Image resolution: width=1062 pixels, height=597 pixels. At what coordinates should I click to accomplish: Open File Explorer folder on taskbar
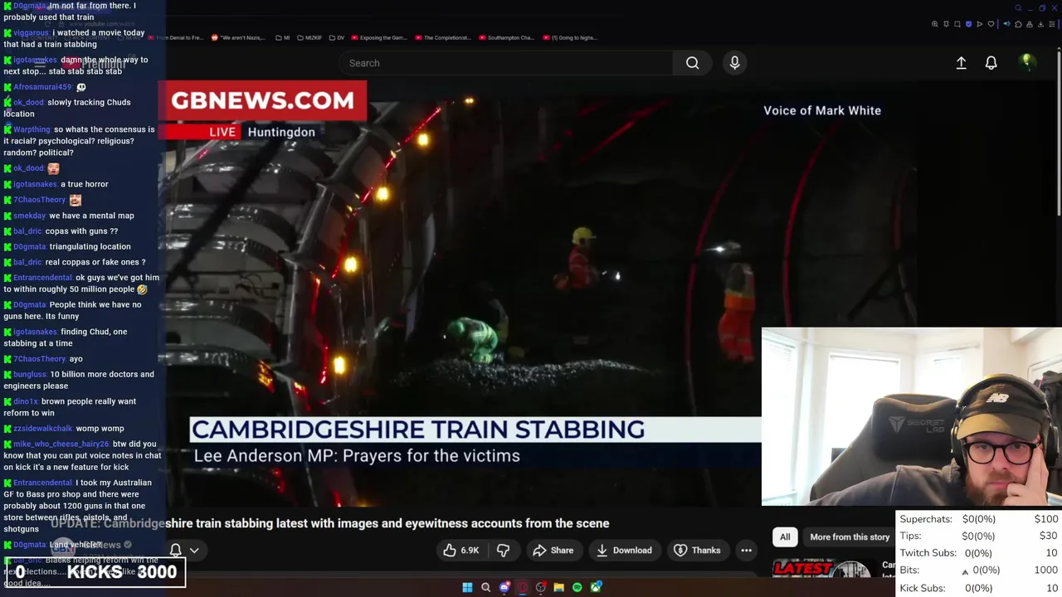click(x=559, y=587)
